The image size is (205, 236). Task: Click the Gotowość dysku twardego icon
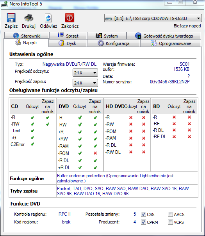point(138,36)
